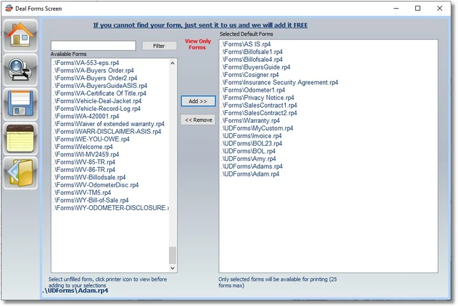Click the Filter button

pyautogui.click(x=159, y=46)
